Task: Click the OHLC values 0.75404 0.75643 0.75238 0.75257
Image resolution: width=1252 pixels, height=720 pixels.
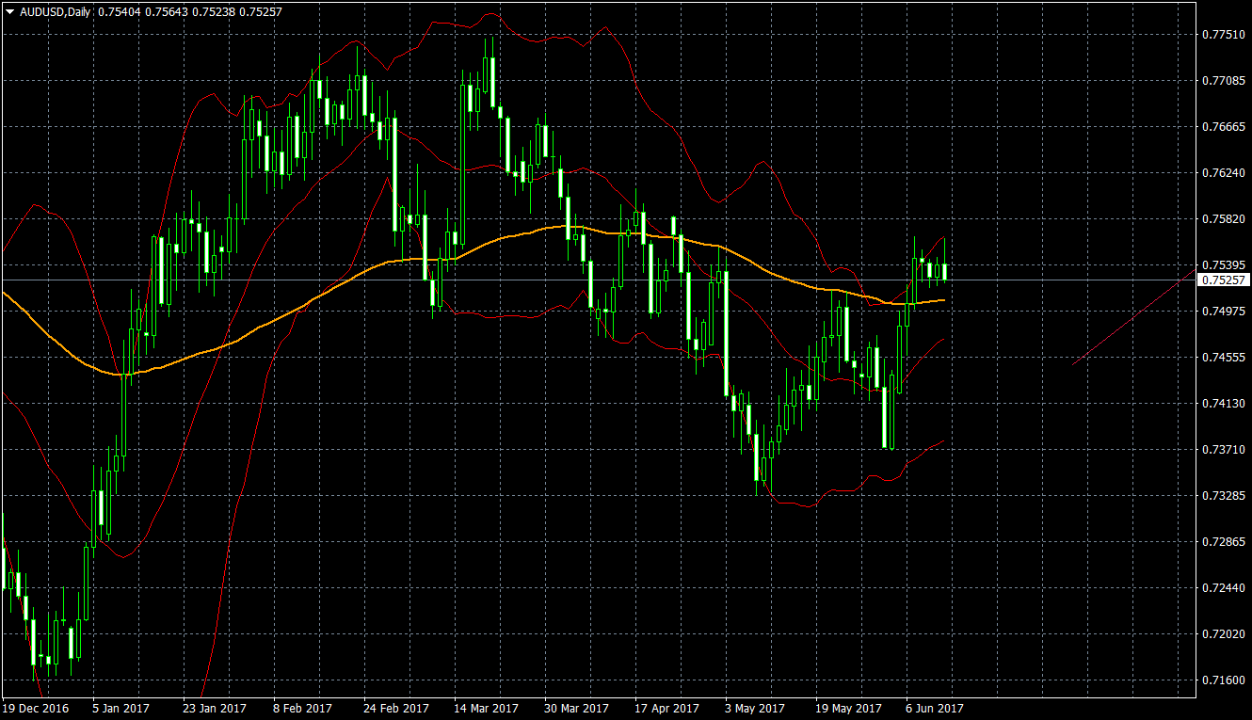Action: (x=189, y=11)
